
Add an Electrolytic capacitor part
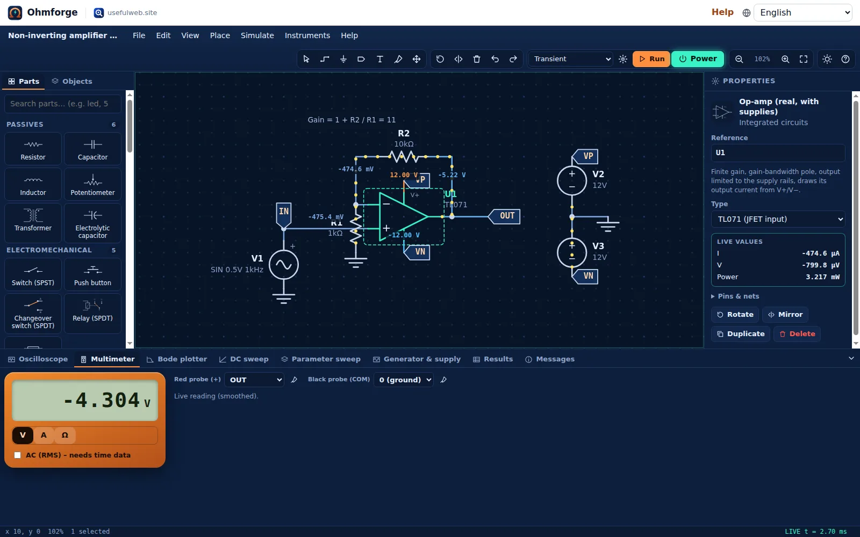click(92, 223)
